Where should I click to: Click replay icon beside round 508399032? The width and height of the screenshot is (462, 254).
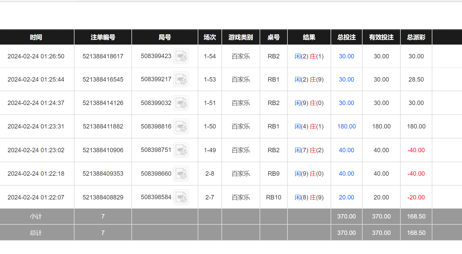[x=181, y=103]
